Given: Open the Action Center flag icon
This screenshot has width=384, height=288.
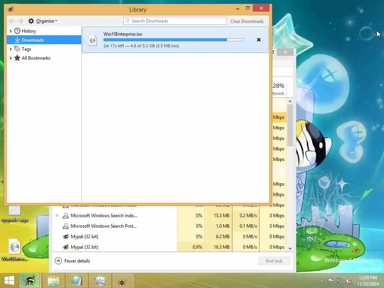Looking at the screenshot, I should tap(330, 281).
